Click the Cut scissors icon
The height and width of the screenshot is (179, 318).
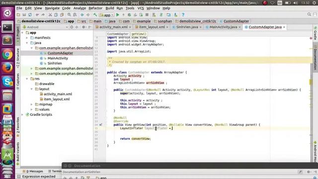50,15
